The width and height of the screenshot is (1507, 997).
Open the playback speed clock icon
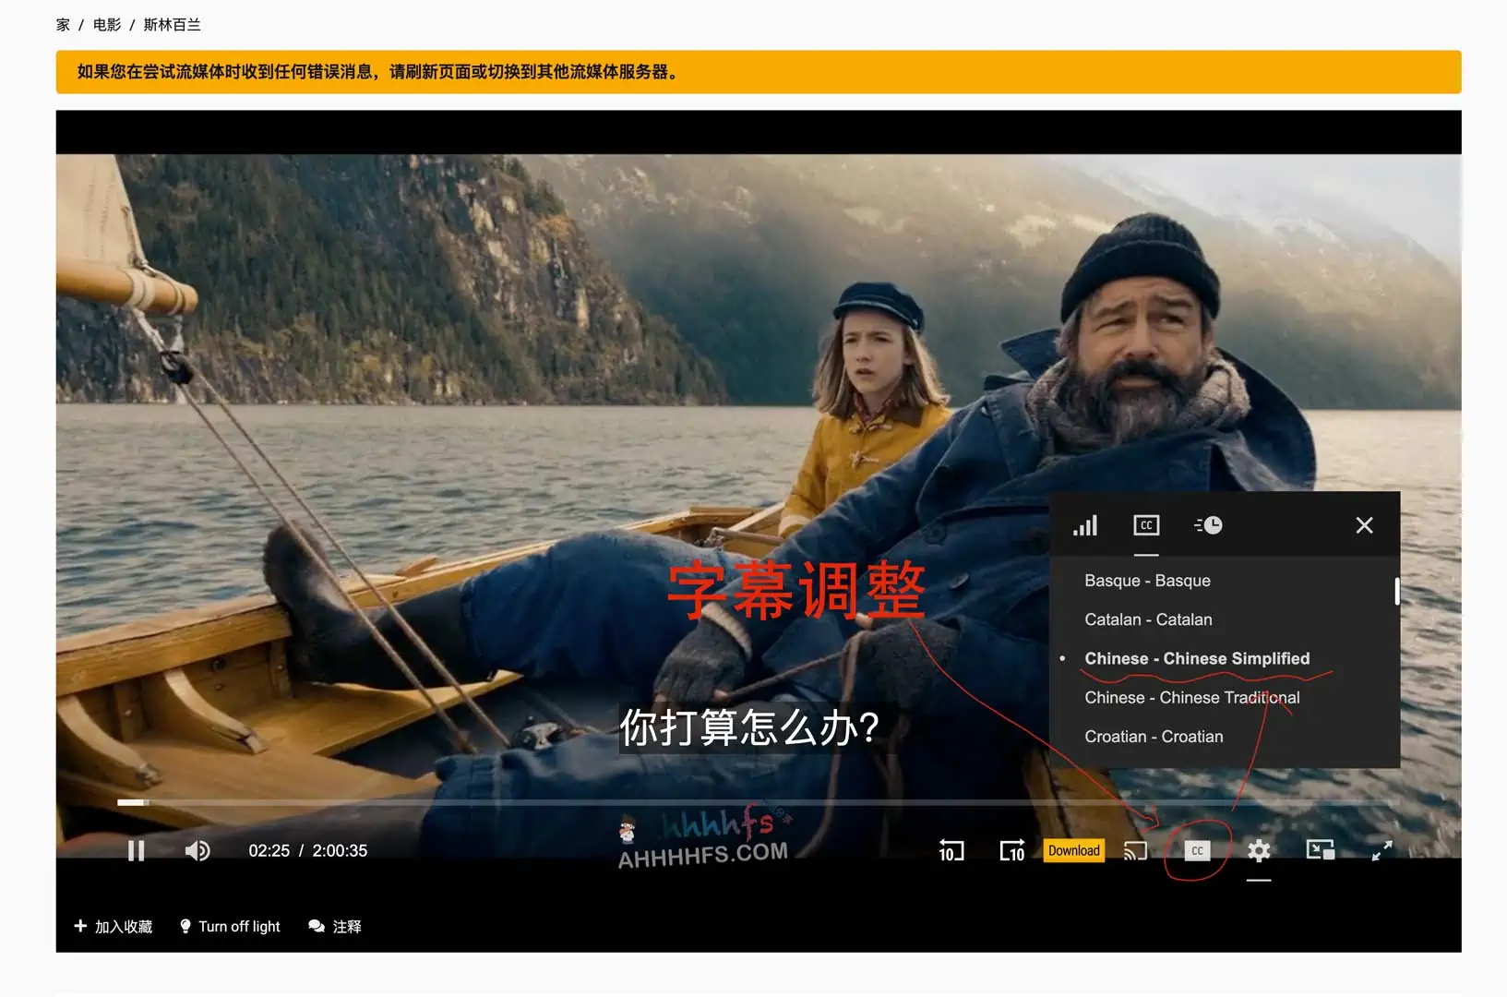click(1207, 524)
